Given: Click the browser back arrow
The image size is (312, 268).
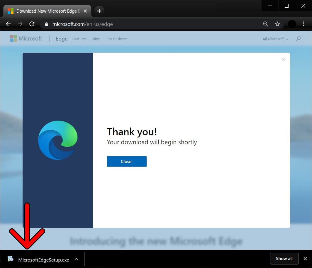Looking at the screenshot, I should pos(9,24).
